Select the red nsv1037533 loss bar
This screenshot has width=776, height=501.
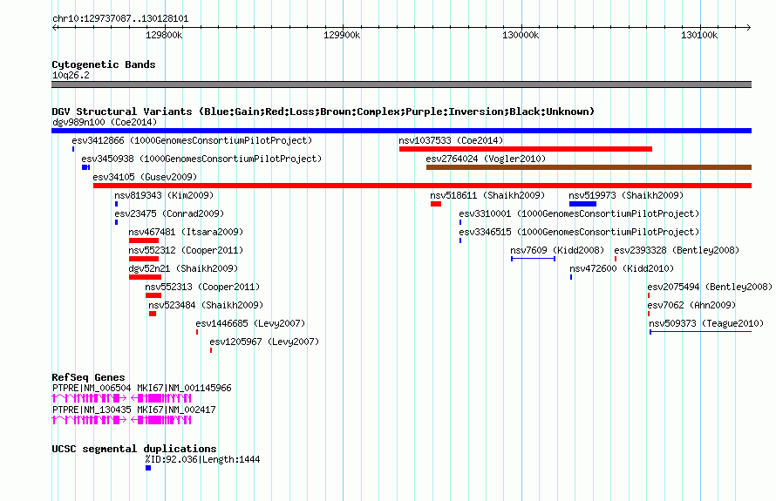tap(526, 149)
